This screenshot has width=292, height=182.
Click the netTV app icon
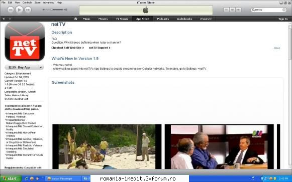(25, 42)
